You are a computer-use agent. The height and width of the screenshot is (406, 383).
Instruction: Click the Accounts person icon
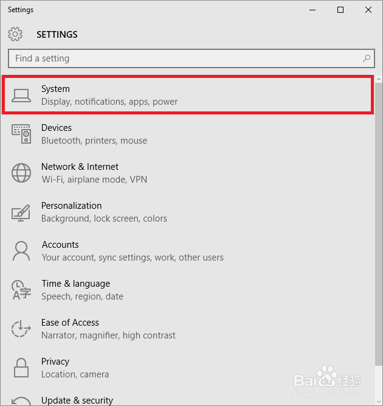tap(21, 251)
